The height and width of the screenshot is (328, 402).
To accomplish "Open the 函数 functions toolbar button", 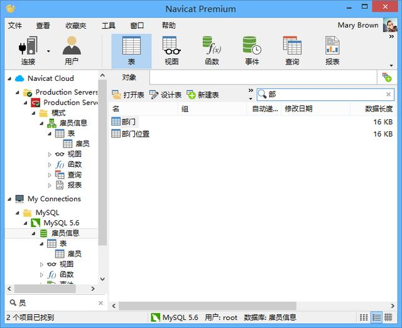I will coord(212,51).
